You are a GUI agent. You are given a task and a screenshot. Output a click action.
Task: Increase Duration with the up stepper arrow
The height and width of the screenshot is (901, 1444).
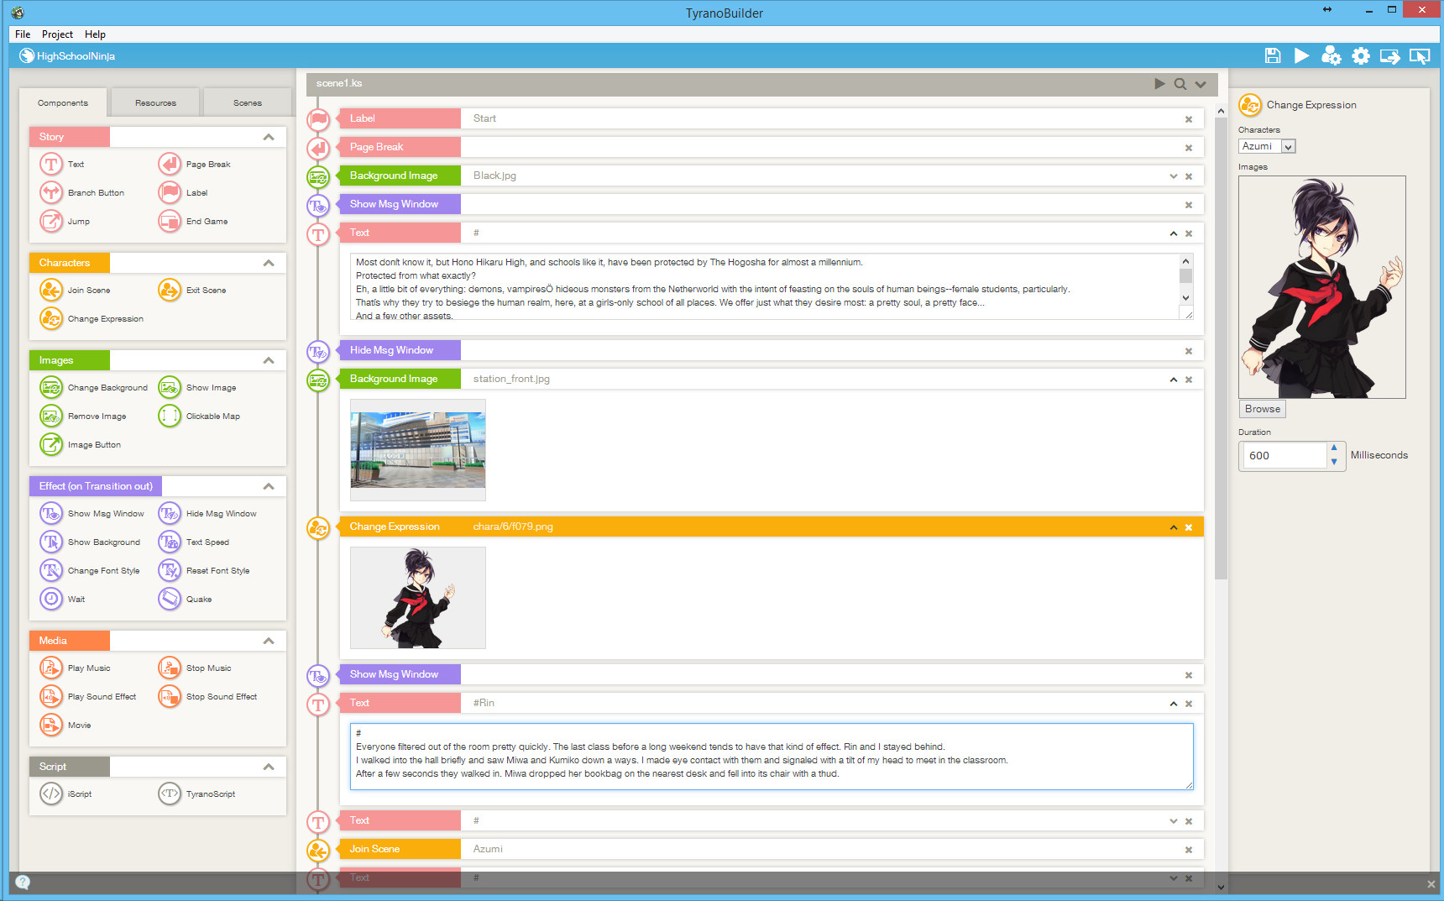(1334, 448)
